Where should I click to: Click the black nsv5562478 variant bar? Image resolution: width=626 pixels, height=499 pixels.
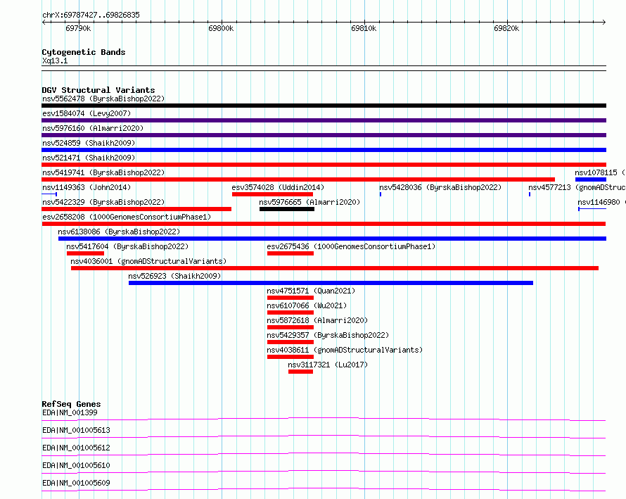pos(324,106)
